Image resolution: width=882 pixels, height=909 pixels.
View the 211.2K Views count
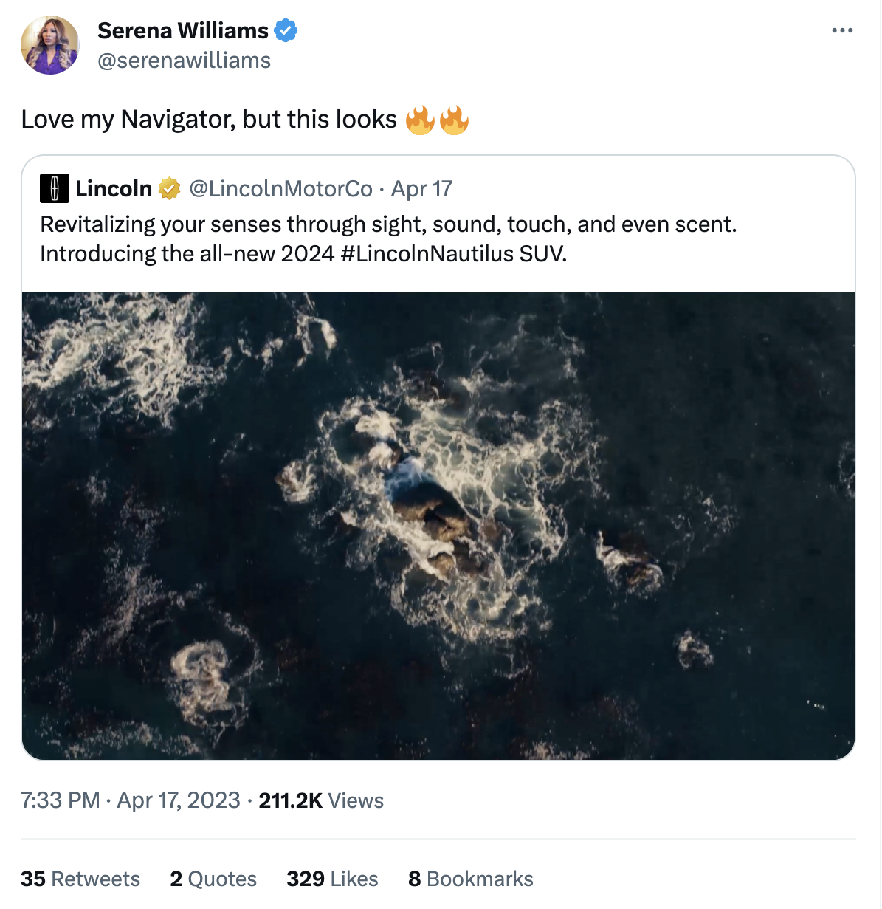(321, 800)
